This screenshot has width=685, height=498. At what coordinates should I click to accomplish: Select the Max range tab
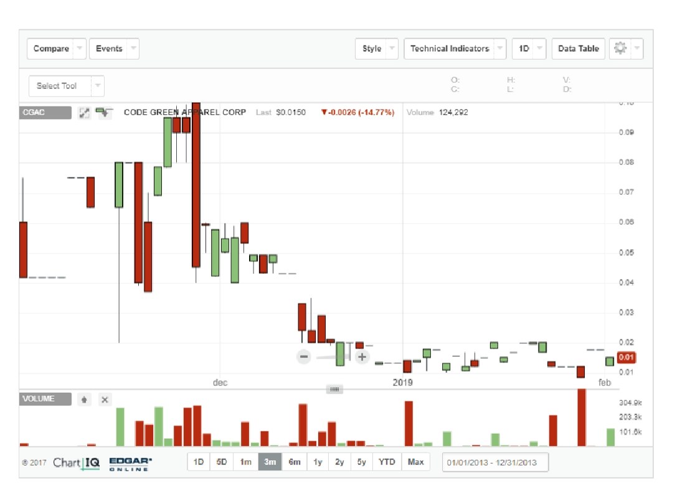tap(415, 462)
